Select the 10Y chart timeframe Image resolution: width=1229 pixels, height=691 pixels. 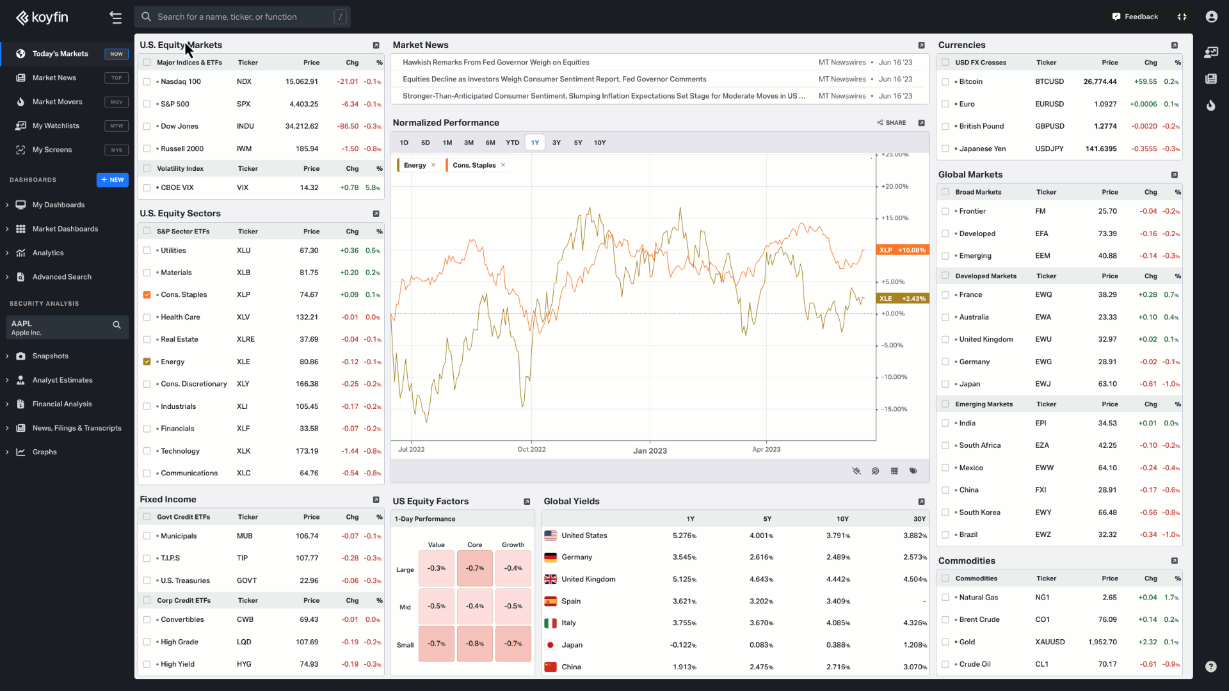(600, 143)
